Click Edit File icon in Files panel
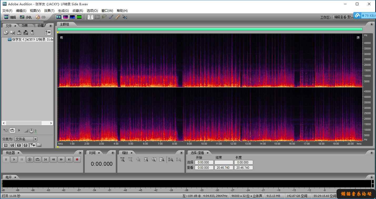The image size is (376, 199). pyautogui.click(x=19, y=33)
